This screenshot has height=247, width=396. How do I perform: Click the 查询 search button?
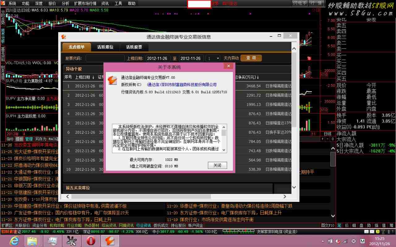click(251, 58)
